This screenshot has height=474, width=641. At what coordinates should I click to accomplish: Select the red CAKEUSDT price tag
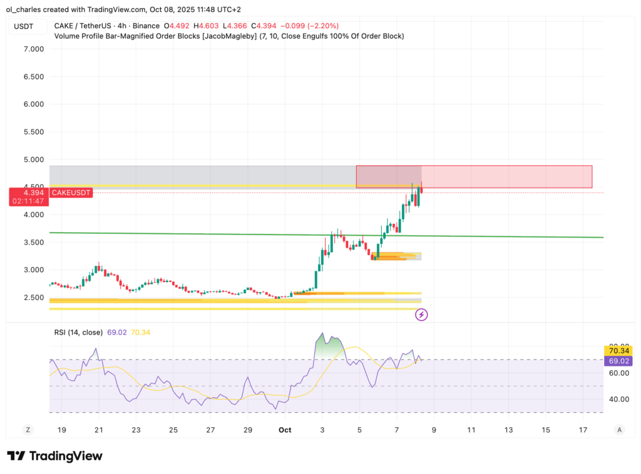pyautogui.click(x=71, y=193)
